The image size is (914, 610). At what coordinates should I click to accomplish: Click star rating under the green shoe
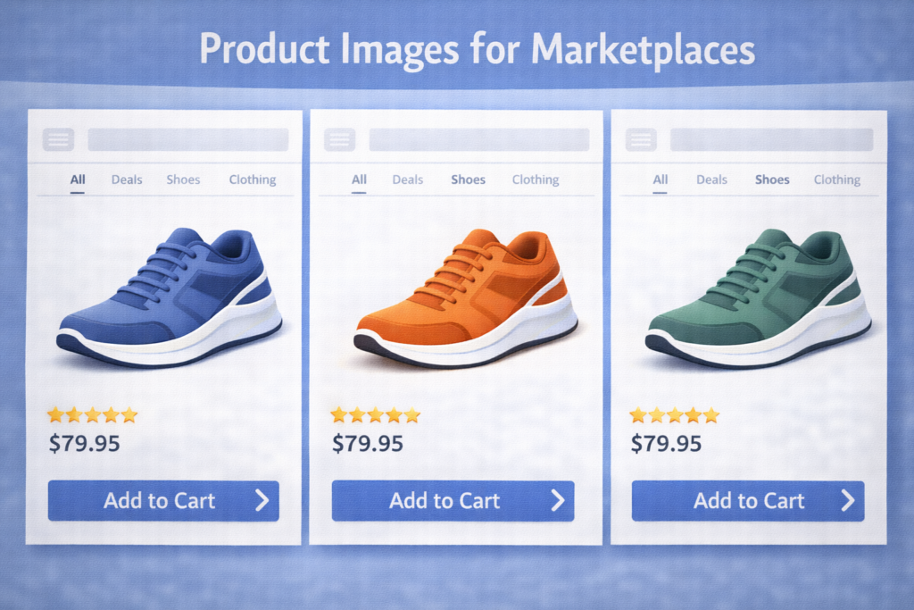675,415
